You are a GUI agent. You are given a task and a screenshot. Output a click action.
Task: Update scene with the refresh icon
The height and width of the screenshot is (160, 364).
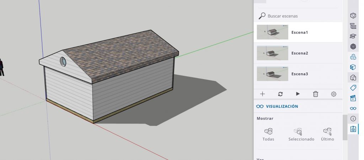(280, 94)
